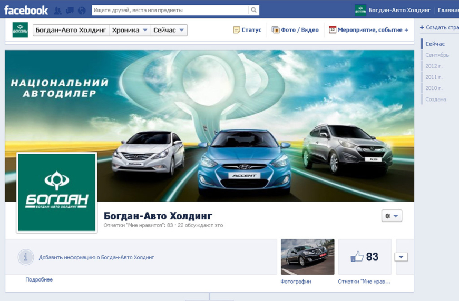Select Мероприятие, событие option
The image size is (459, 301).
tap(368, 30)
